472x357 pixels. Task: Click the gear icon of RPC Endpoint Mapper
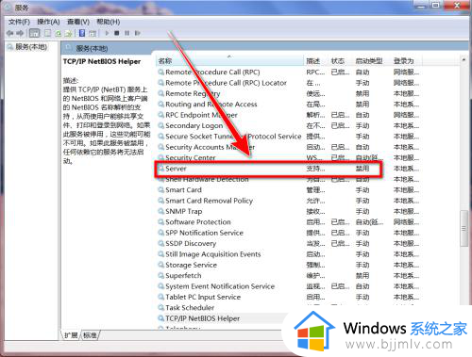coord(161,115)
